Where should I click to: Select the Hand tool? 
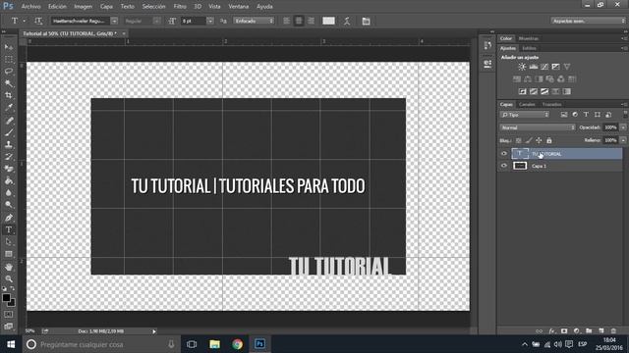click(9, 267)
